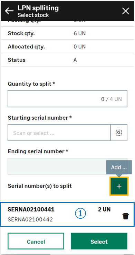Add serial numbers with the plus button

coord(119,186)
